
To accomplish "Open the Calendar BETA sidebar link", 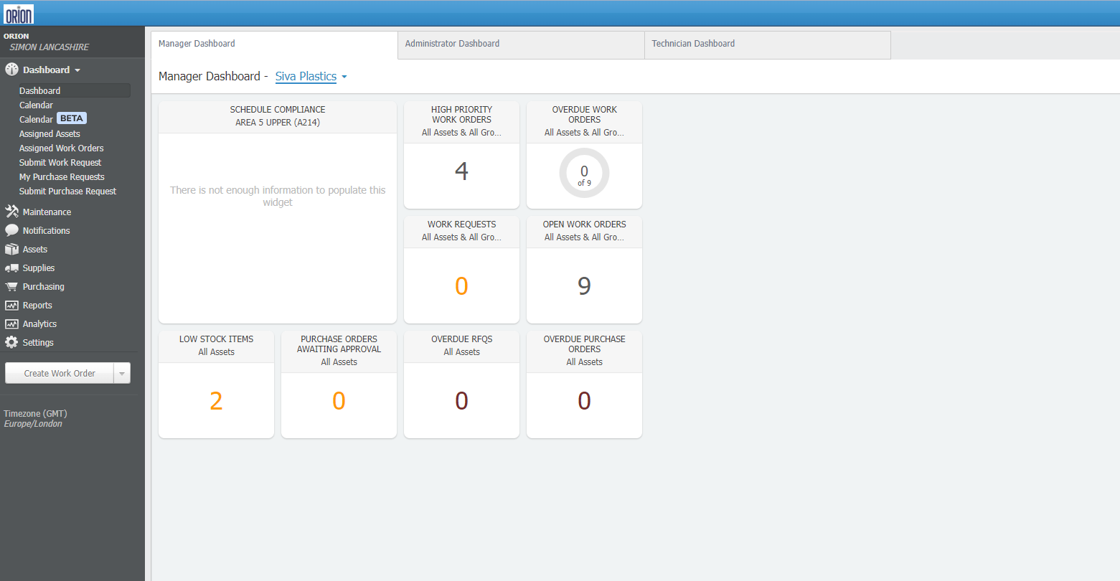I will coord(37,120).
